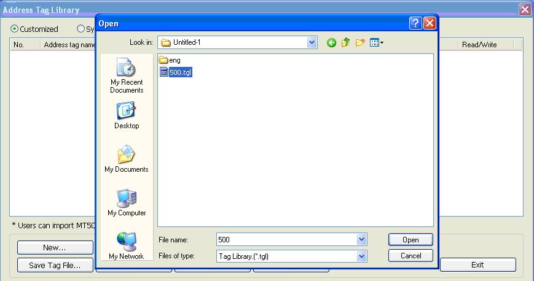Click the Address tag name column header

(68, 45)
